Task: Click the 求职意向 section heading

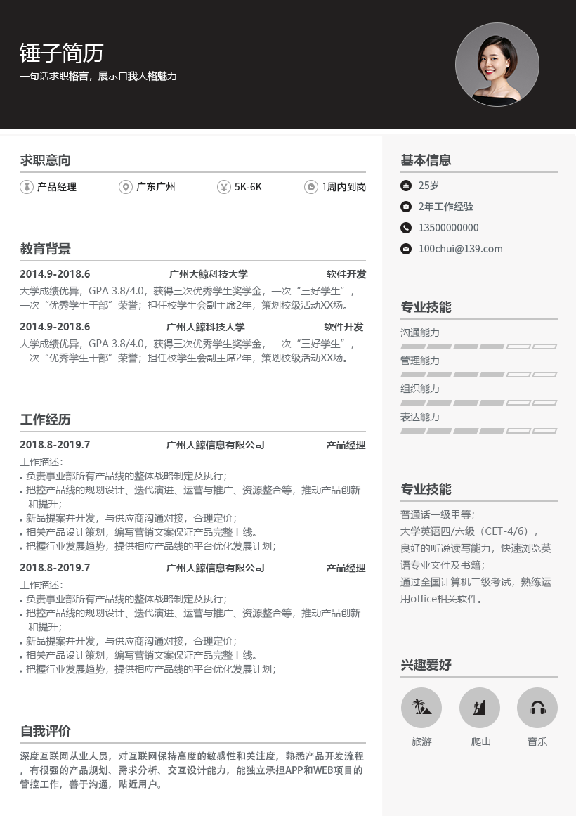Action: 45,160
